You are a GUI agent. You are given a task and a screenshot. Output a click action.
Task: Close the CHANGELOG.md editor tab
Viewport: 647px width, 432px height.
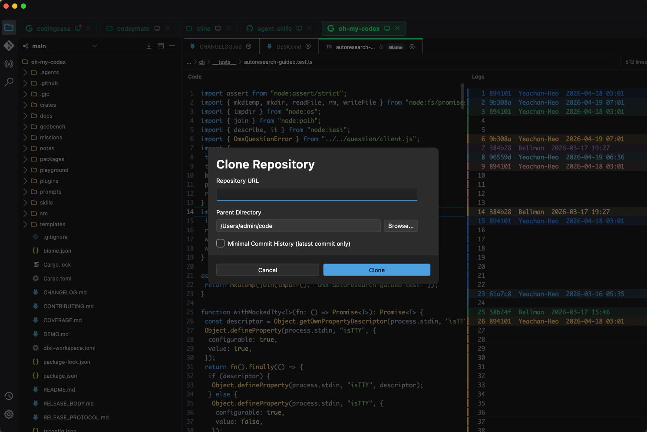[x=249, y=46]
